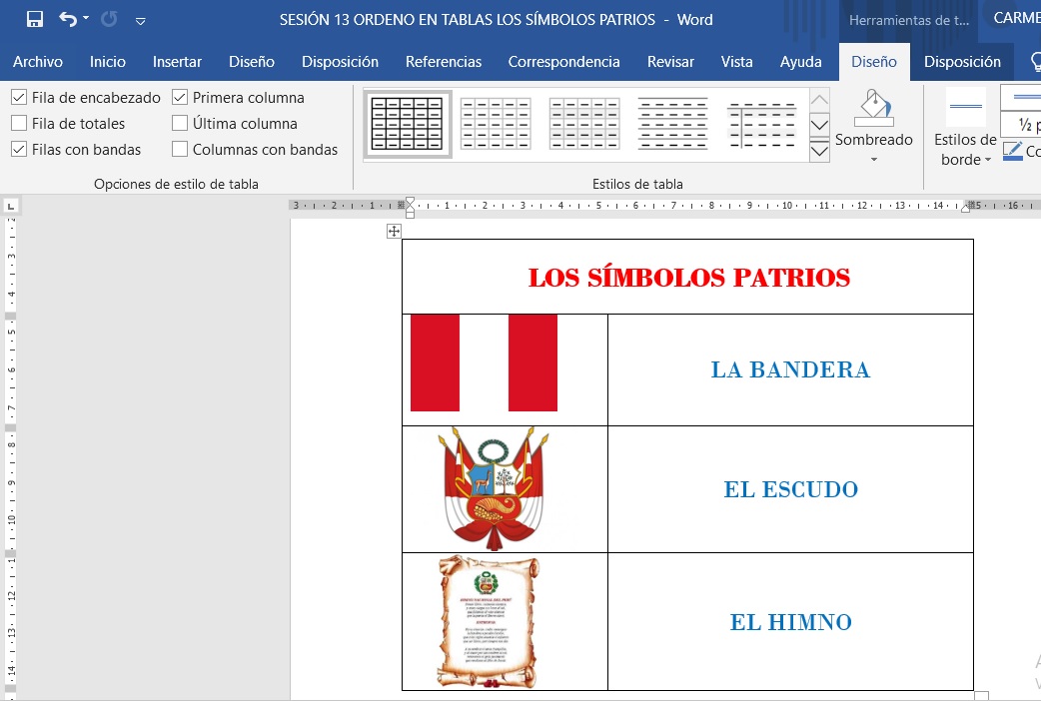This screenshot has height=701, width=1041.
Task: Switch to the Referencias tab
Action: tap(444, 62)
